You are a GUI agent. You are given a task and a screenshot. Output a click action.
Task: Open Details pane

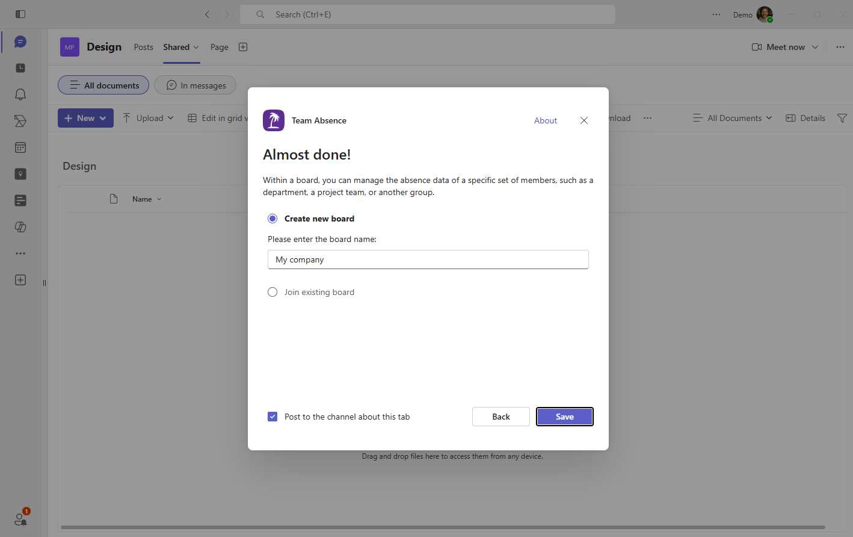805,118
